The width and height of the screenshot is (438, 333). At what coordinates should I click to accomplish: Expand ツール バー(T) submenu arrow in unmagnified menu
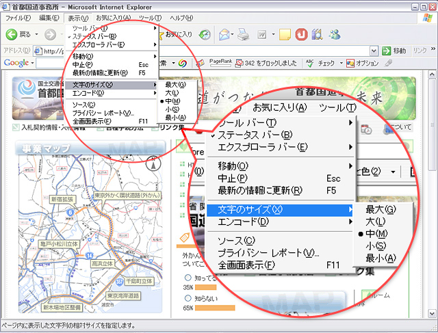pyautogui.click(x=155, y=28)
